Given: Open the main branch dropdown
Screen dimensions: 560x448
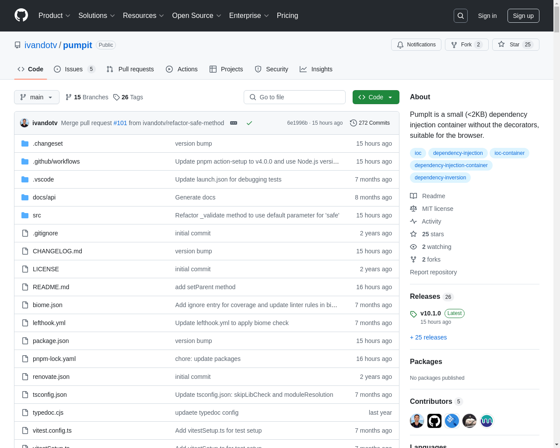Looking at the screenshot, I should (x=37, y=97).
